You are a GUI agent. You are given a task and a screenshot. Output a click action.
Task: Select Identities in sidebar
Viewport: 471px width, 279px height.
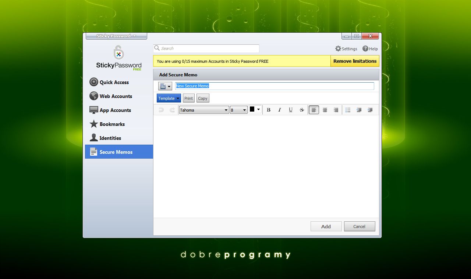click(x=119, y=138)
